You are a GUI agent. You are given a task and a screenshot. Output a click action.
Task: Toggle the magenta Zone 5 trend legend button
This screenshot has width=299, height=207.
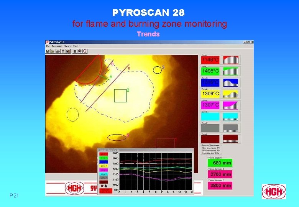[104, 170]
